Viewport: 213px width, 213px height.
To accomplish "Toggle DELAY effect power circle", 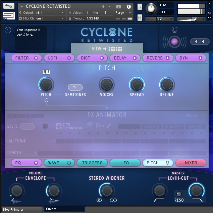I will point(135,58).
